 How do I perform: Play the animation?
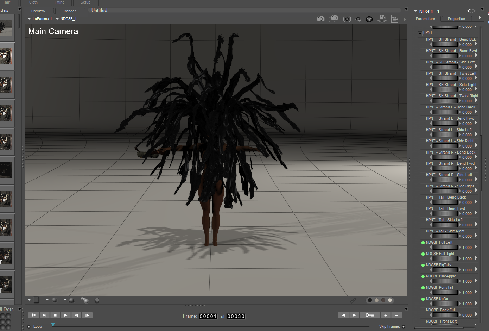click(65, 315)
